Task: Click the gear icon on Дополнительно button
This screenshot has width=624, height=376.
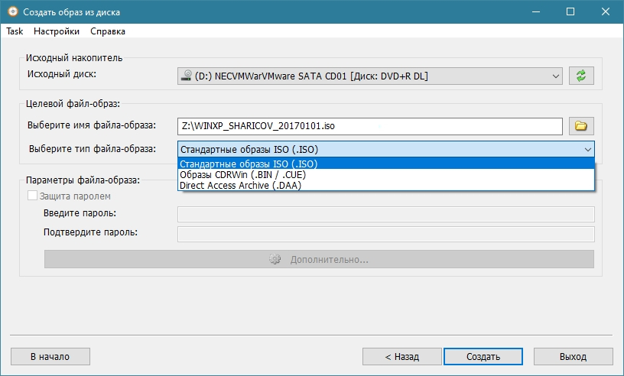Action: pyautogui.click(x=275, y=260)
